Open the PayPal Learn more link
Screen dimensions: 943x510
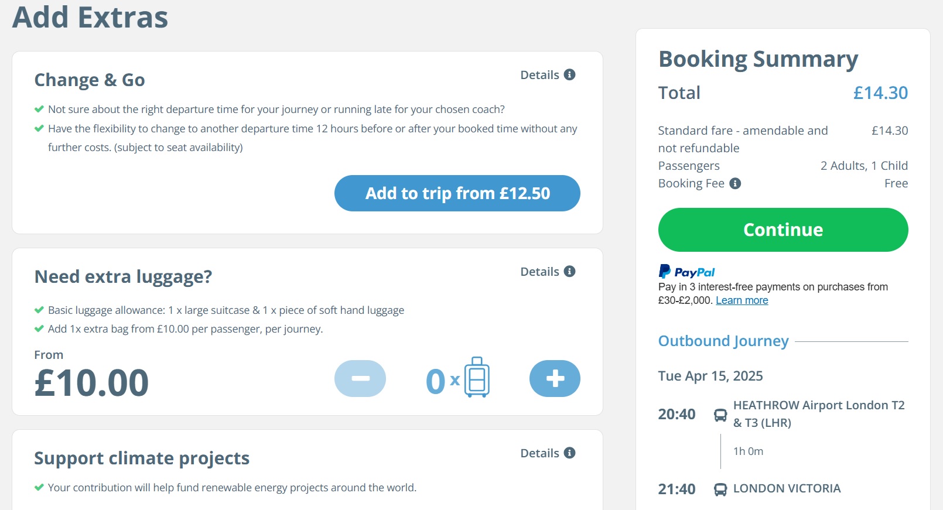pyautogui.click(x=742, y=300)
